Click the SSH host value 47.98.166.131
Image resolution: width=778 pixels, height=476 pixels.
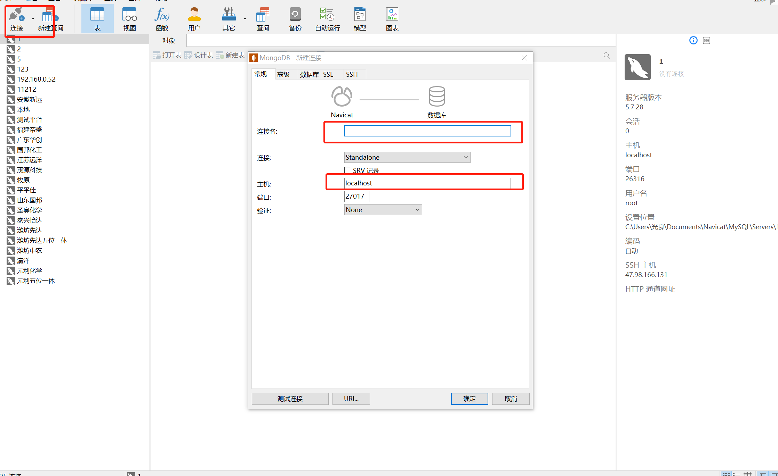(646, 275)
